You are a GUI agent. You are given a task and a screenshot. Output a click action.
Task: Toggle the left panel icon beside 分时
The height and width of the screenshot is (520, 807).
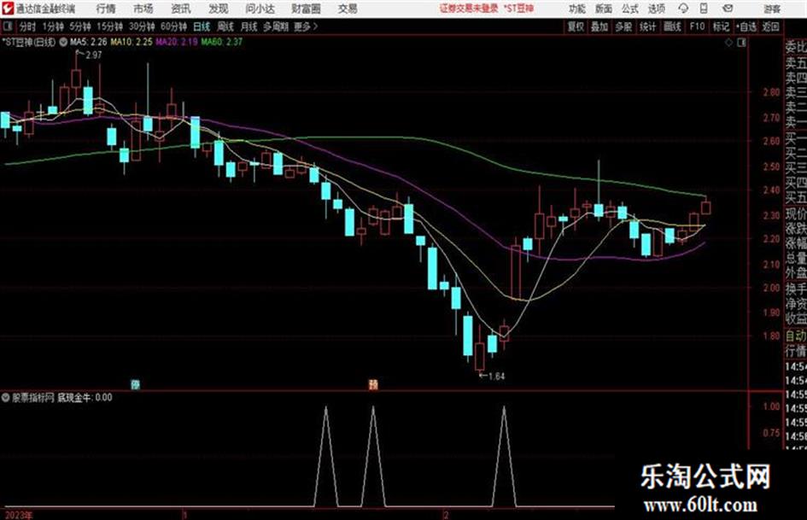coord(7,26)
